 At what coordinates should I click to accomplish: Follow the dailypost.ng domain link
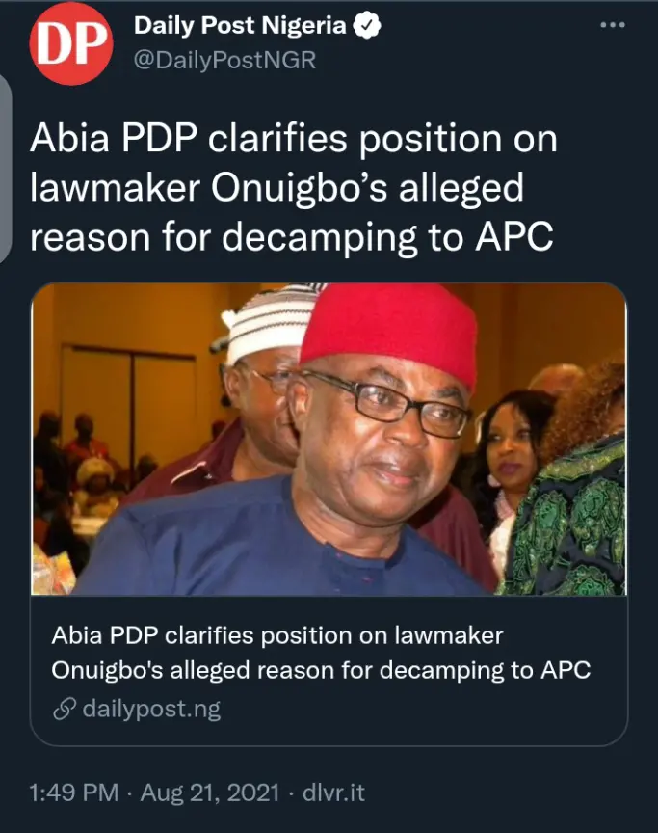tap(151, 710)
